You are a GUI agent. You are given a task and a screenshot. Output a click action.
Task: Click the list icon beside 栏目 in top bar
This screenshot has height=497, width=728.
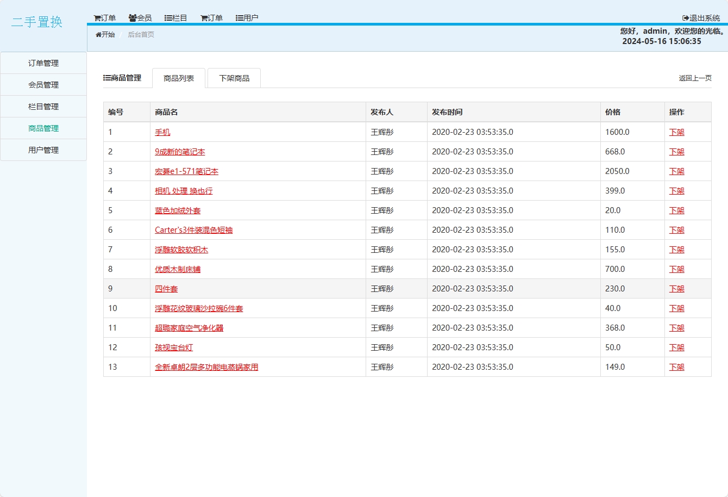tap(168, 18)
